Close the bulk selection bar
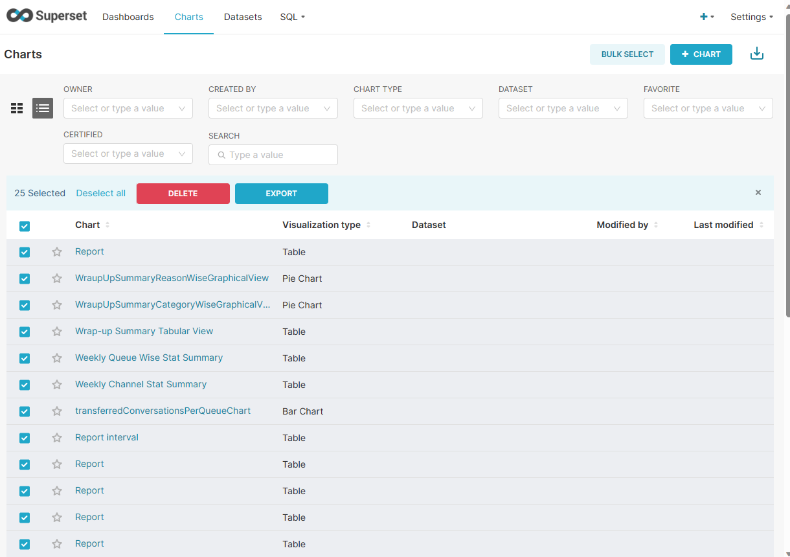 tap(758, 192)
